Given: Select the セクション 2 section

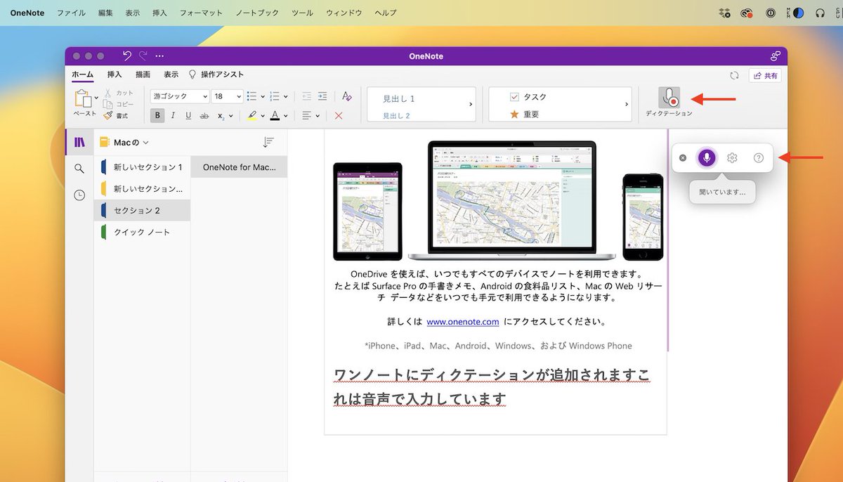Looking at the screenshot, I should pos(142,210).
